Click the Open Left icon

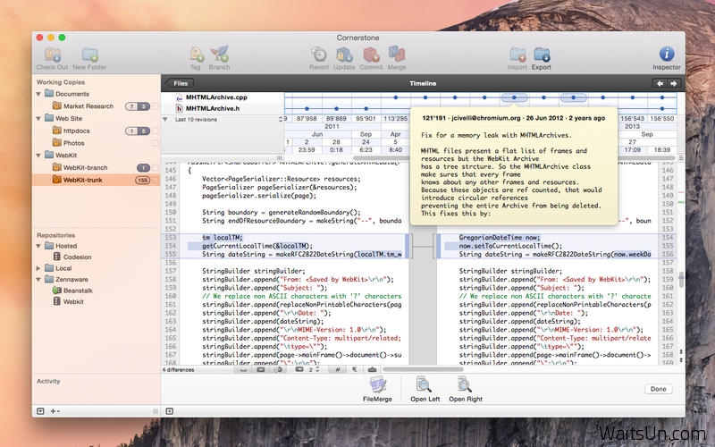pyautogui.click(x=424, y=385)
